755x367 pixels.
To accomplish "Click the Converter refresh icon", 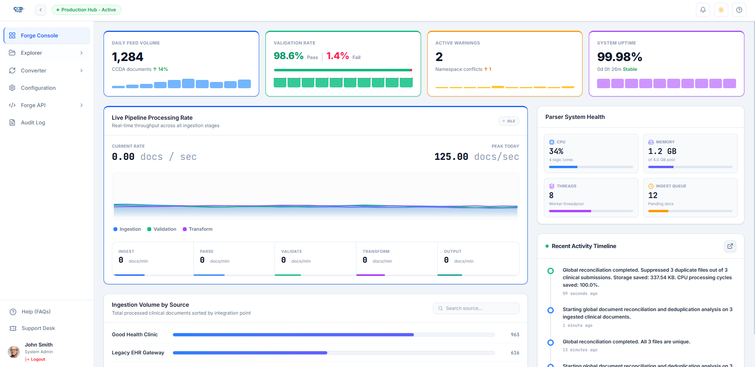I will click(x=12, y=70).
